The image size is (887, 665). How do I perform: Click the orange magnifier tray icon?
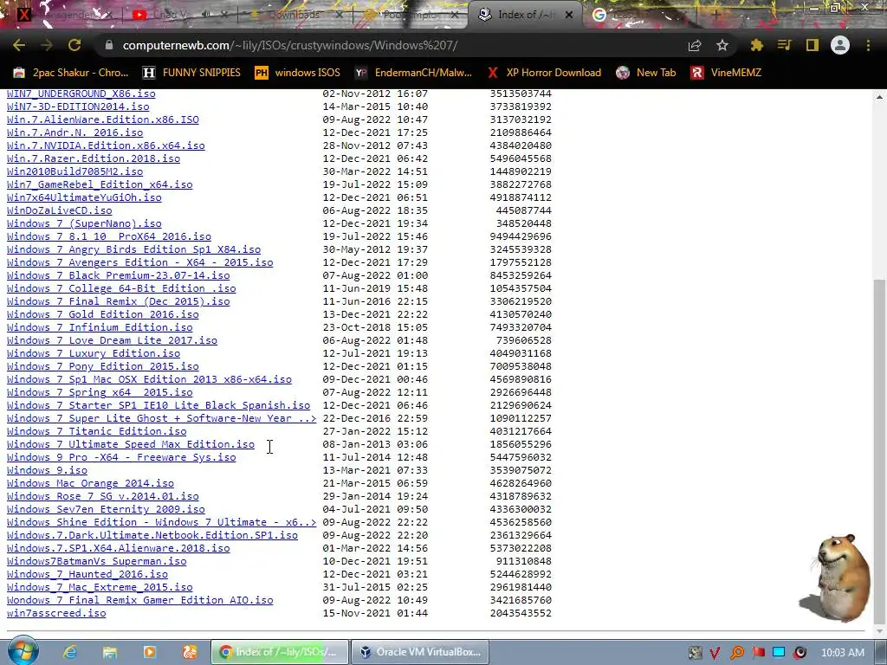tap(737, 653)
